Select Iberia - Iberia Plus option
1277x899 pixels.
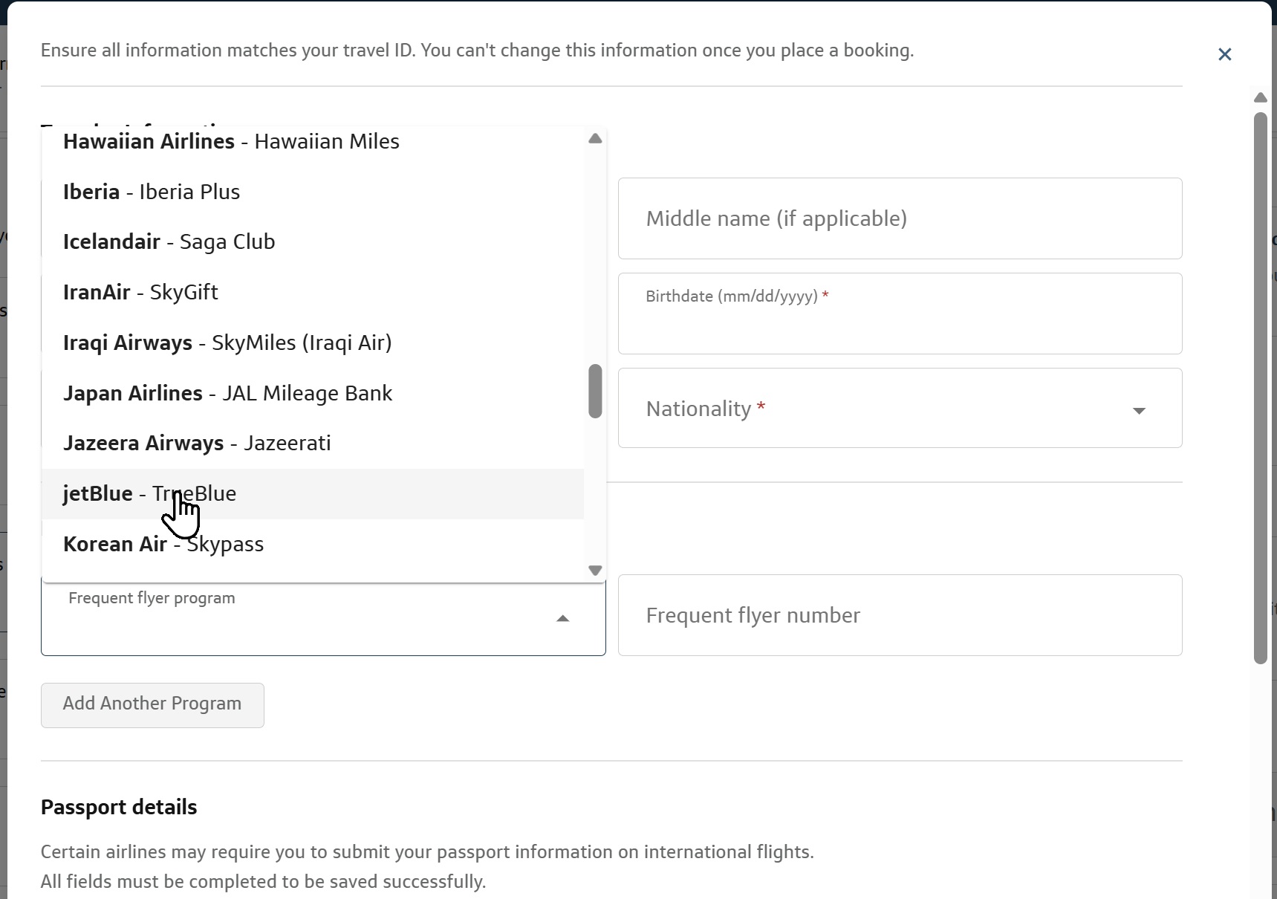tap(313, 192)
